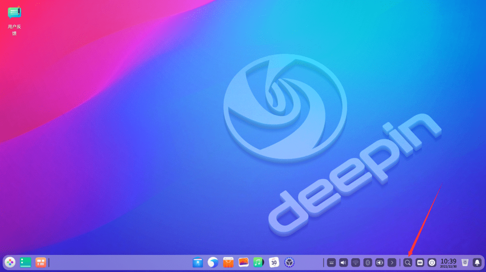Open the Multitasking View
The height and width of the screenshot is (272, 486).
tap(420, 263)
